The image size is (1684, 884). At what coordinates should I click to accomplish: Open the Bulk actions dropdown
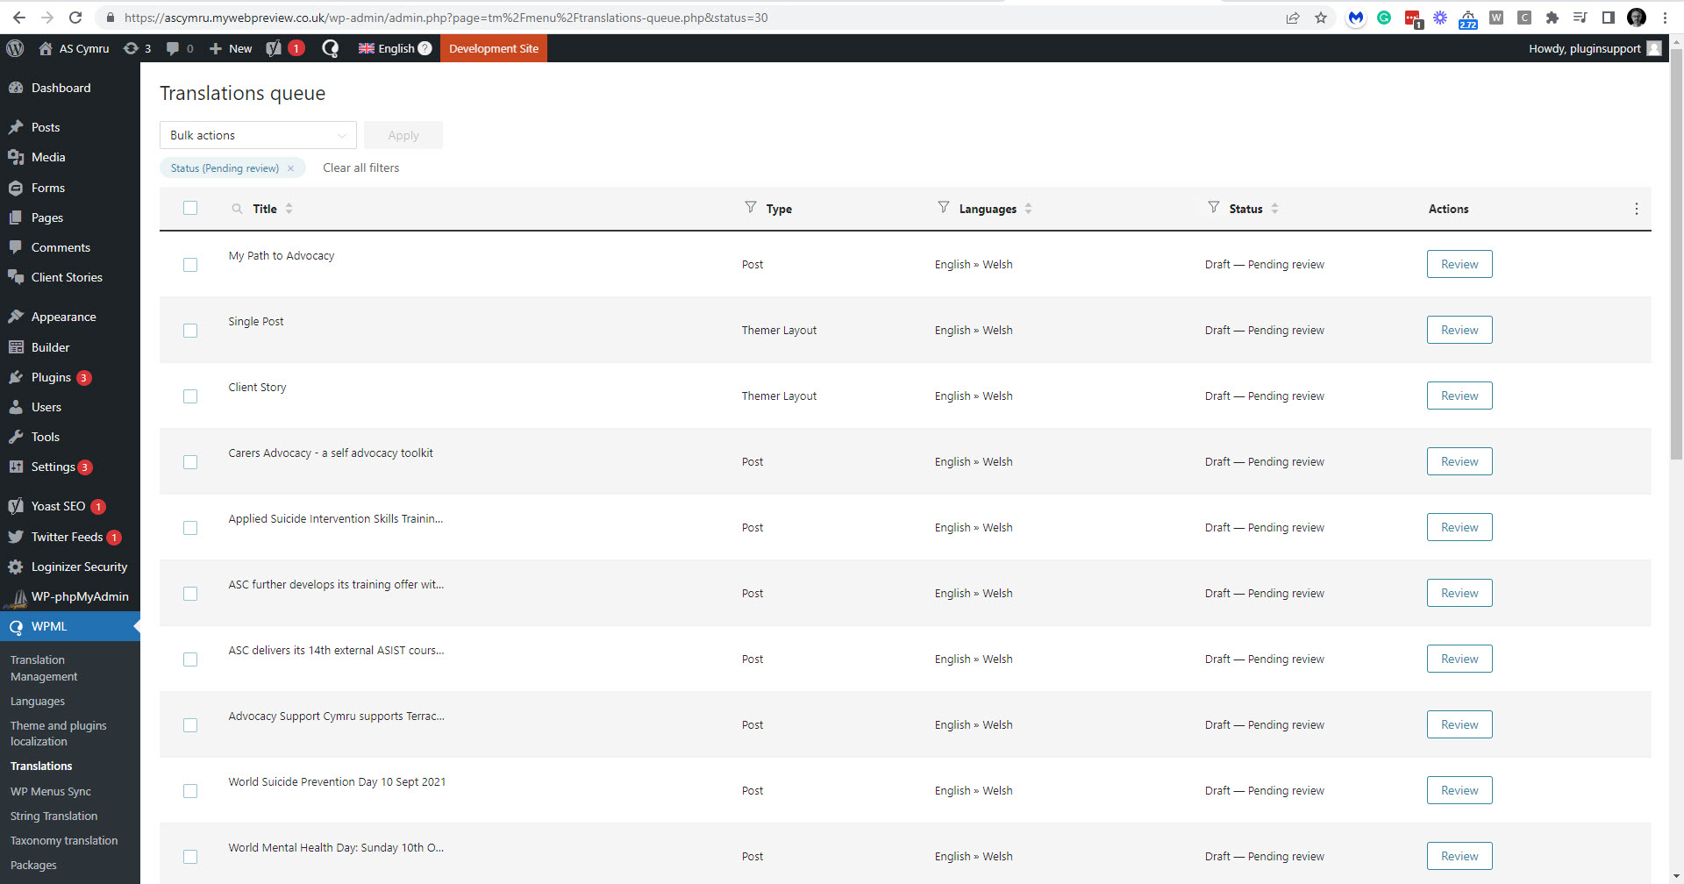tap(258, 135)
